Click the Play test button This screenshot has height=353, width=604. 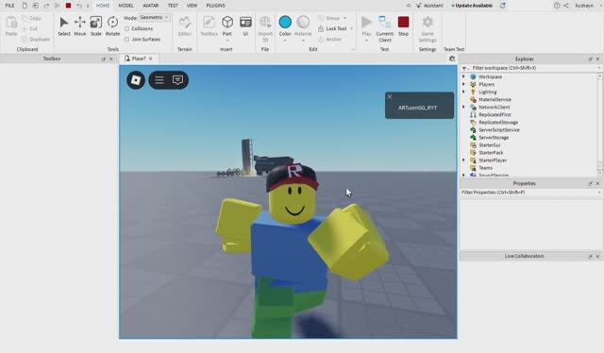point(366,23)
